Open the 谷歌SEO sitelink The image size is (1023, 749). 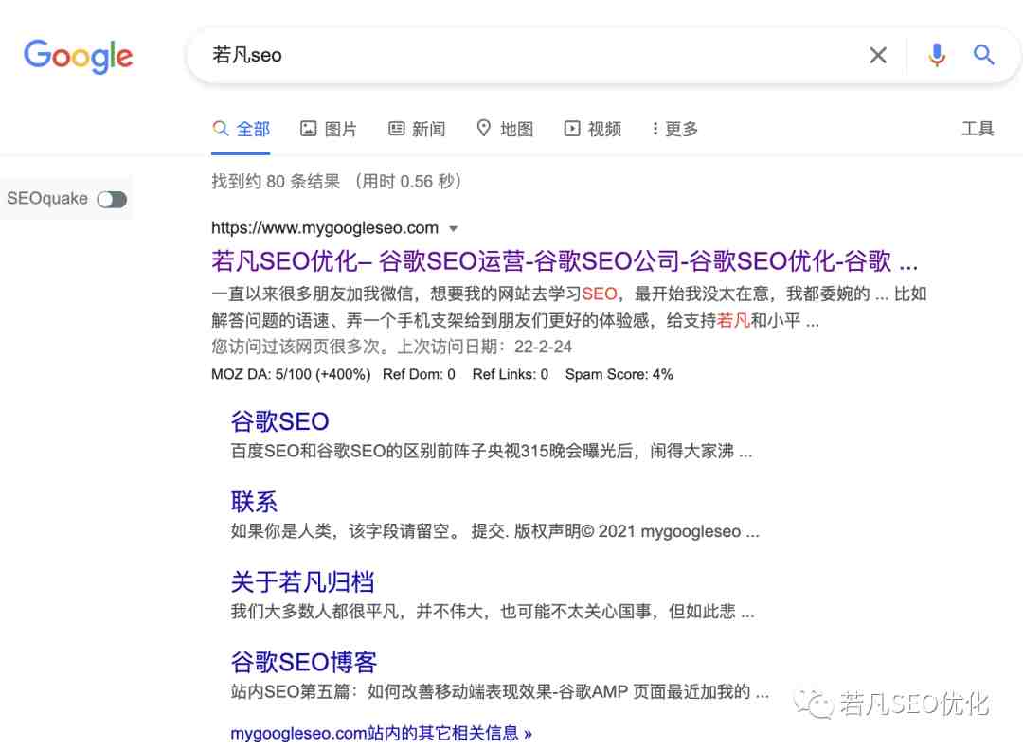point(279,422)
